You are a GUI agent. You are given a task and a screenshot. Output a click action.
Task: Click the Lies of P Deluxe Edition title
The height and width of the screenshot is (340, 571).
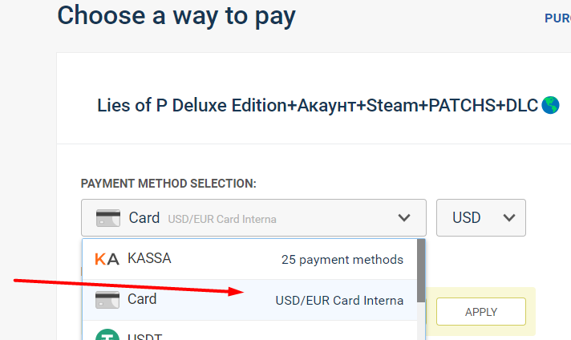(x=318, y=106)
